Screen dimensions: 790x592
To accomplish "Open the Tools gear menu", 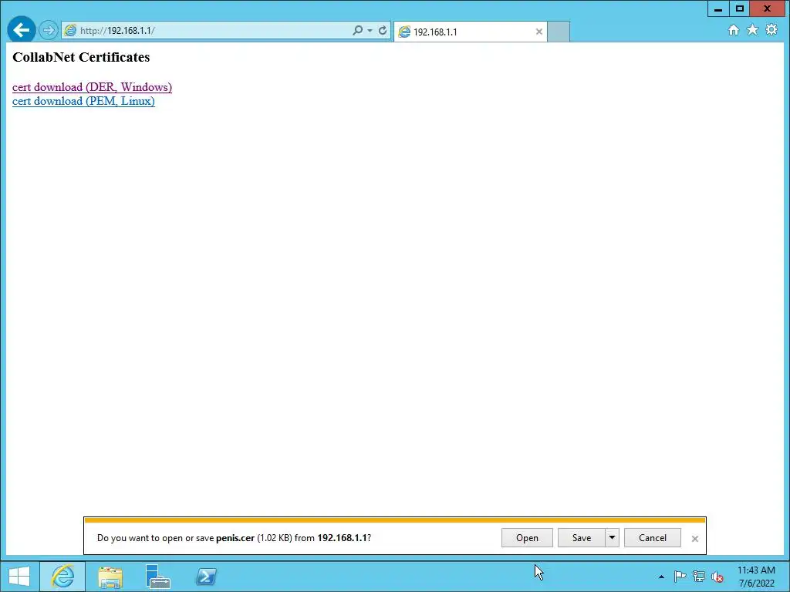I will tap(771, 30).
